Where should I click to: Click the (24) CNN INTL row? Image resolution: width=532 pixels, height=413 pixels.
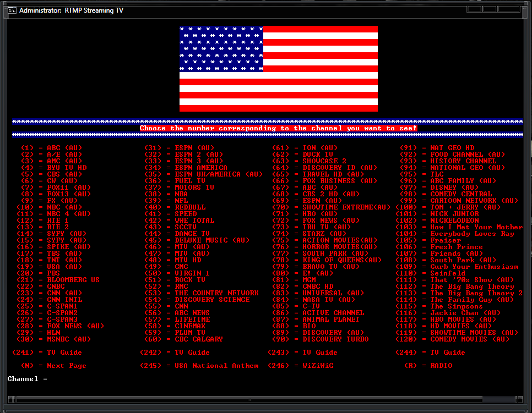pos(50,300)
